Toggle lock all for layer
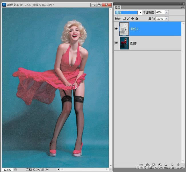The width and height of the screenshot is (186, 172). click(136, 19)
